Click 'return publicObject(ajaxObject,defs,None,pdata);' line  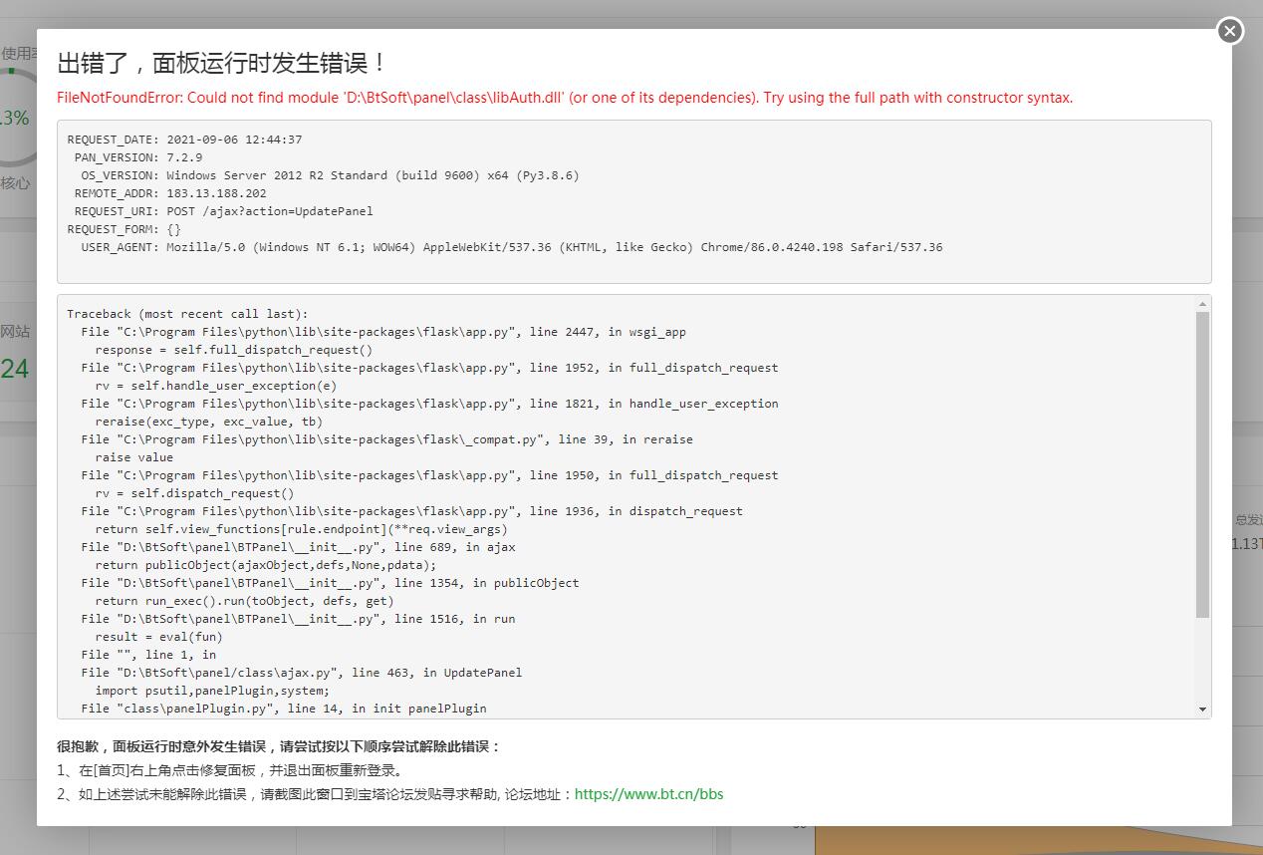266,565
